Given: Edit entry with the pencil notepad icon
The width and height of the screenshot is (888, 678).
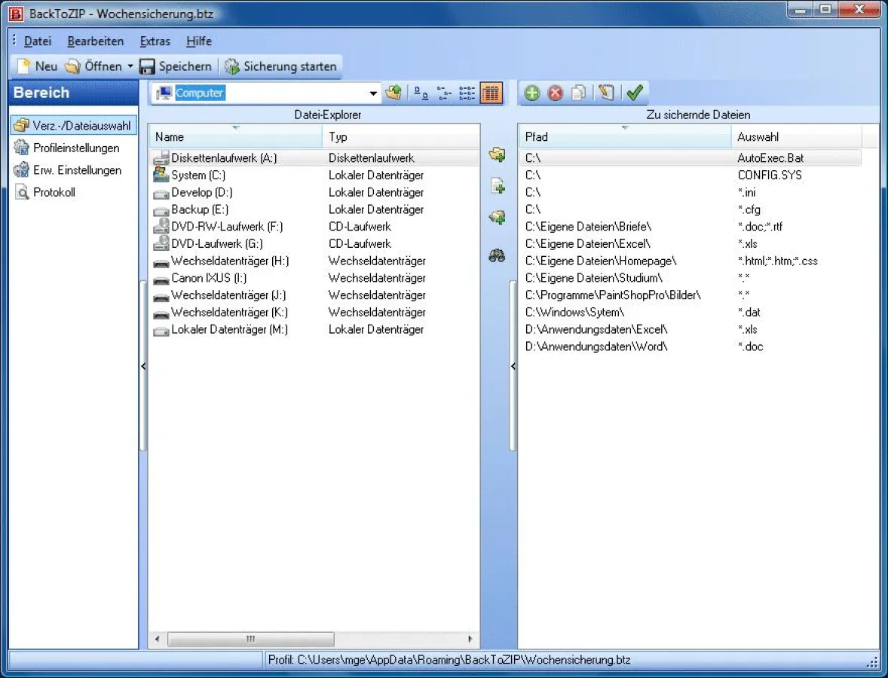Looking at the screenshot, I should point(607,92).
